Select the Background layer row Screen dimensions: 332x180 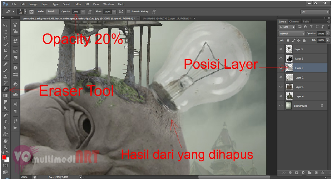pos(302,106)
